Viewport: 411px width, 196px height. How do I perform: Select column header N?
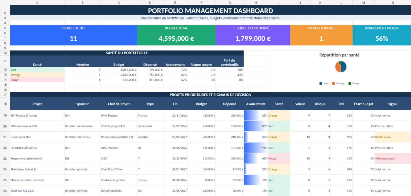pos(393,2)
